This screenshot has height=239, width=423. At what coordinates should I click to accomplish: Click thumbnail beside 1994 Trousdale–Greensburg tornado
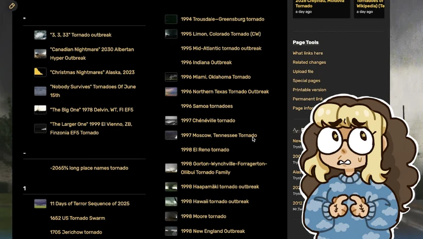[171, 19]
